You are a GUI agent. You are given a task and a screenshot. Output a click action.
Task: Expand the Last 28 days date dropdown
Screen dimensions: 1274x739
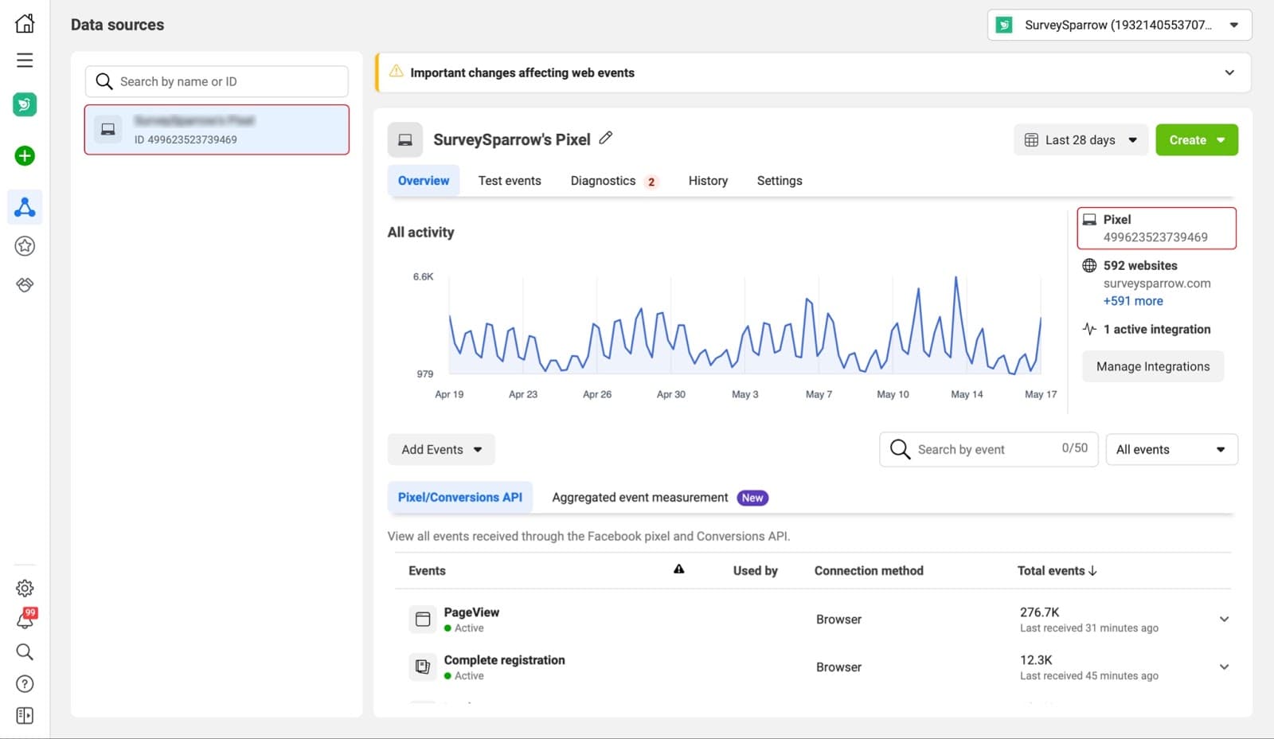(x=1081, y=140)
